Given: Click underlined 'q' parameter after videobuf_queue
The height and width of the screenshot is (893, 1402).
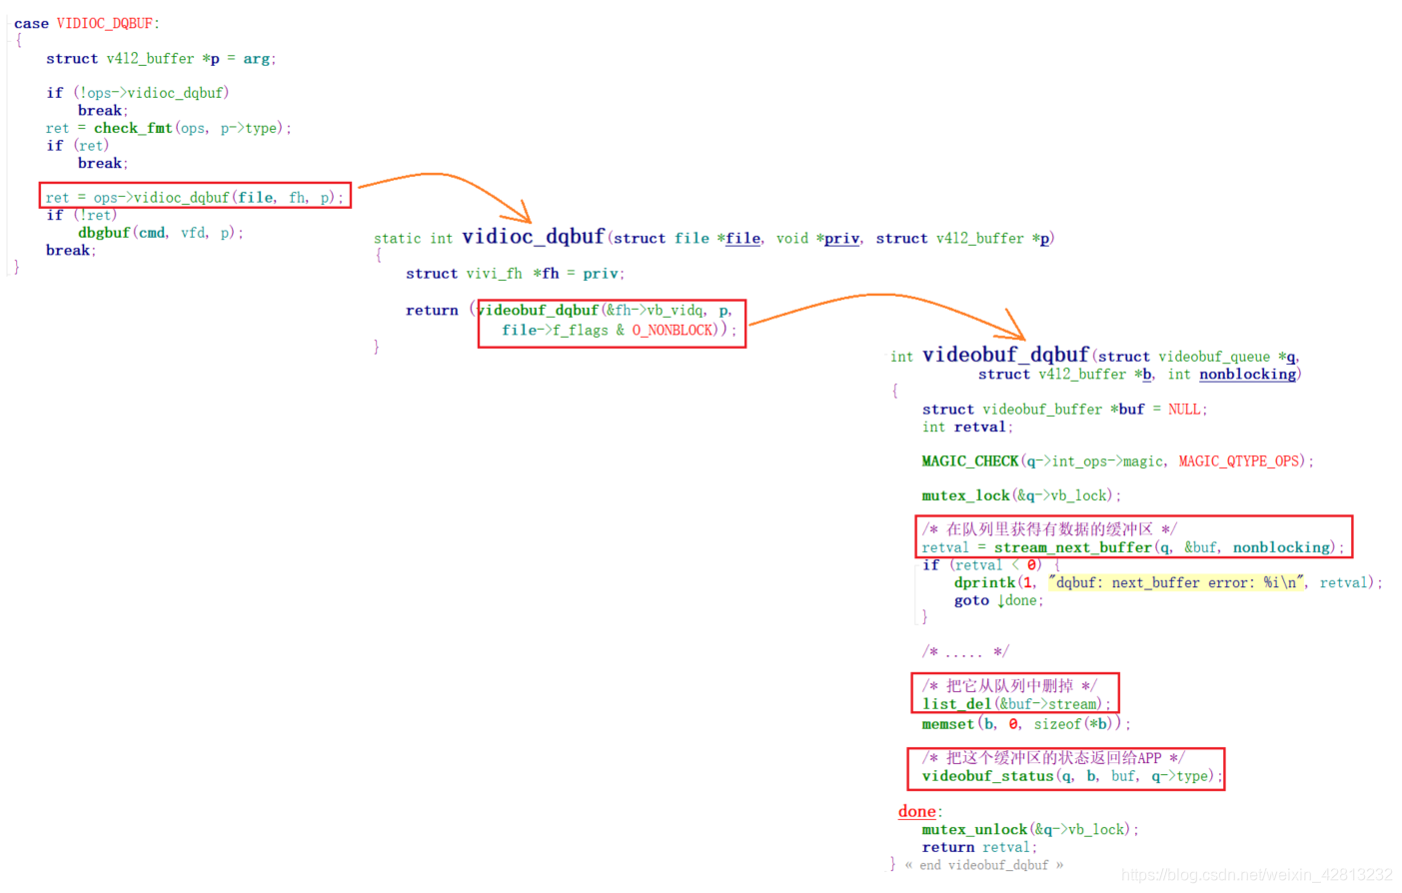Looking at the screenshot, I should pos(1290,357).
